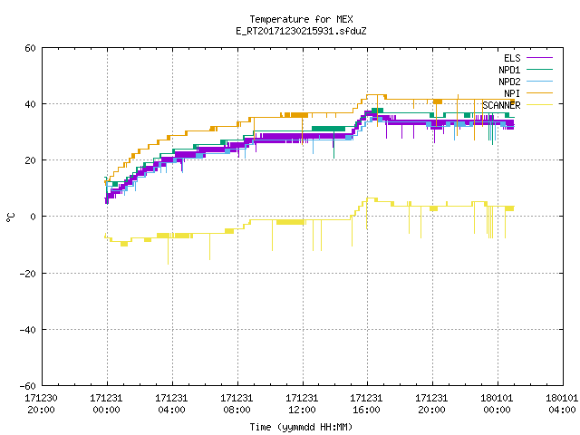Click the y-axis tick label 40
This screenshot has height=435, width=580.
point(30,104)
